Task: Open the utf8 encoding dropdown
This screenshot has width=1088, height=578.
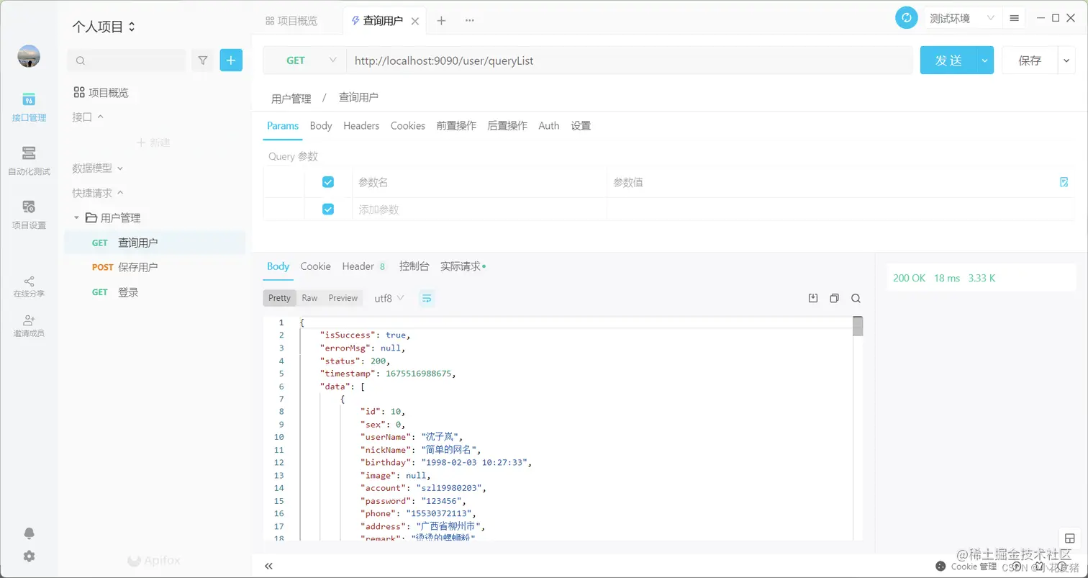Action: [x=389, y=298]
